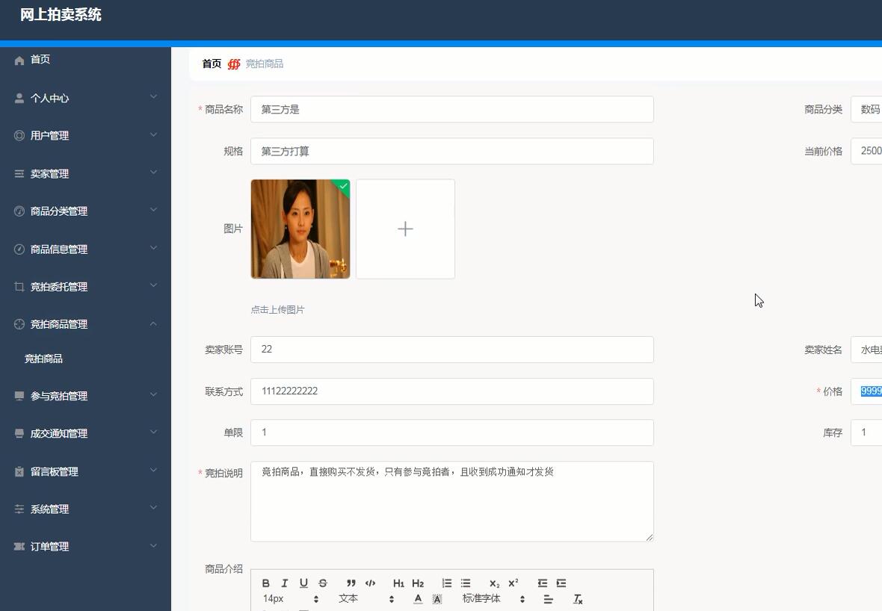882x611 pixels.
Task: Expand the 参与竞拍管理 menu
Action: pyautogui.click(x=85, y=396)
